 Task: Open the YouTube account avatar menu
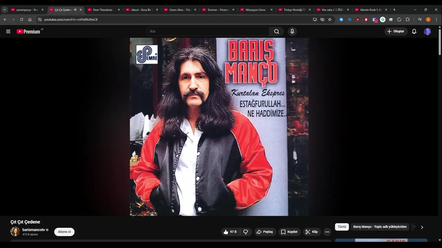coord(427,31)
